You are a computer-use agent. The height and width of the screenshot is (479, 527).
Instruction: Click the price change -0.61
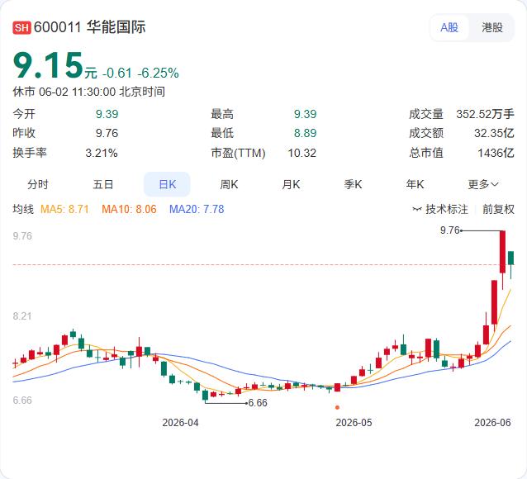pos(116,74)
